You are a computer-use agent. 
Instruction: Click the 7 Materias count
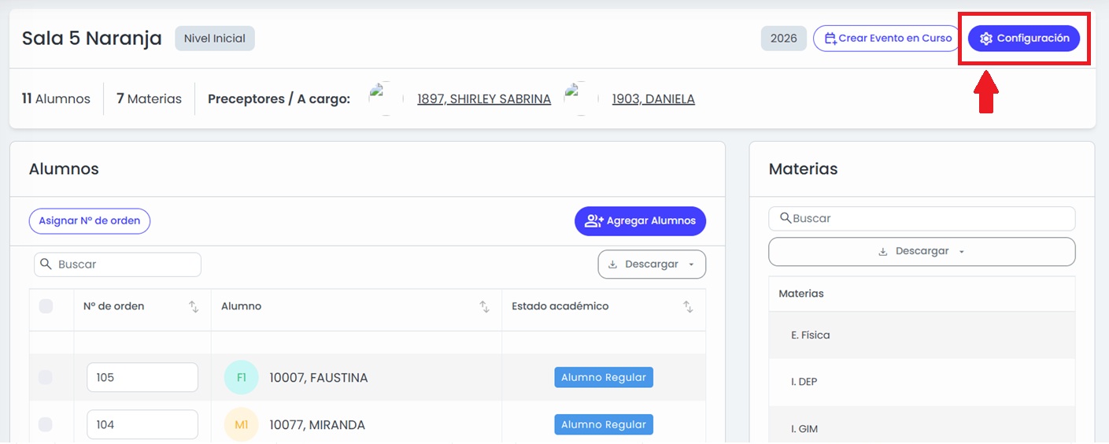click(x=149, y=99)
